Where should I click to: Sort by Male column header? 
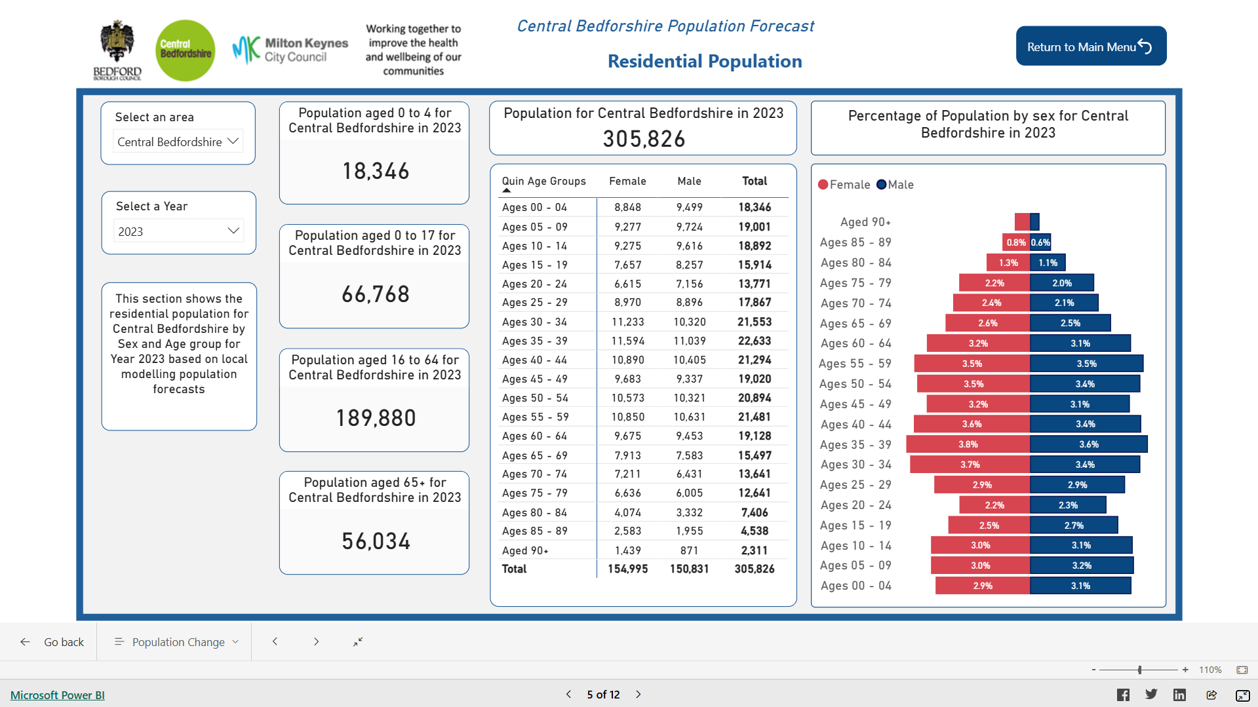pyautogui.click(x=689, y=181)
